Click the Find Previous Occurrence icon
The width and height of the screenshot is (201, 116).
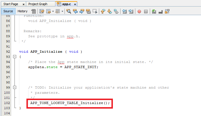click(75, 11)
